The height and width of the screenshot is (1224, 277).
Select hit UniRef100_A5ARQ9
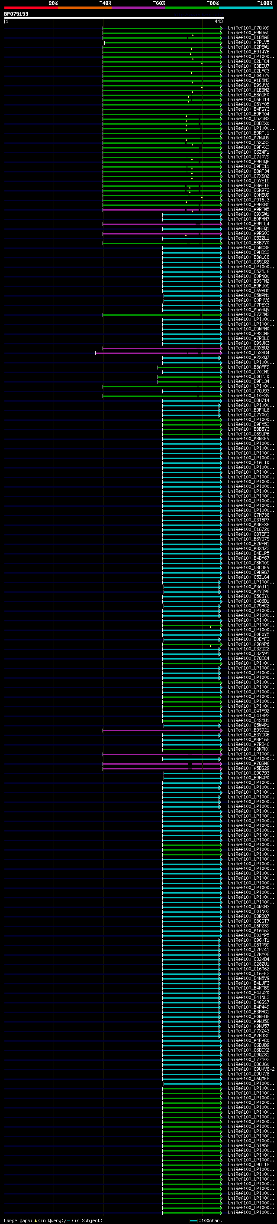pyautogui.click(x=248, y=310)
